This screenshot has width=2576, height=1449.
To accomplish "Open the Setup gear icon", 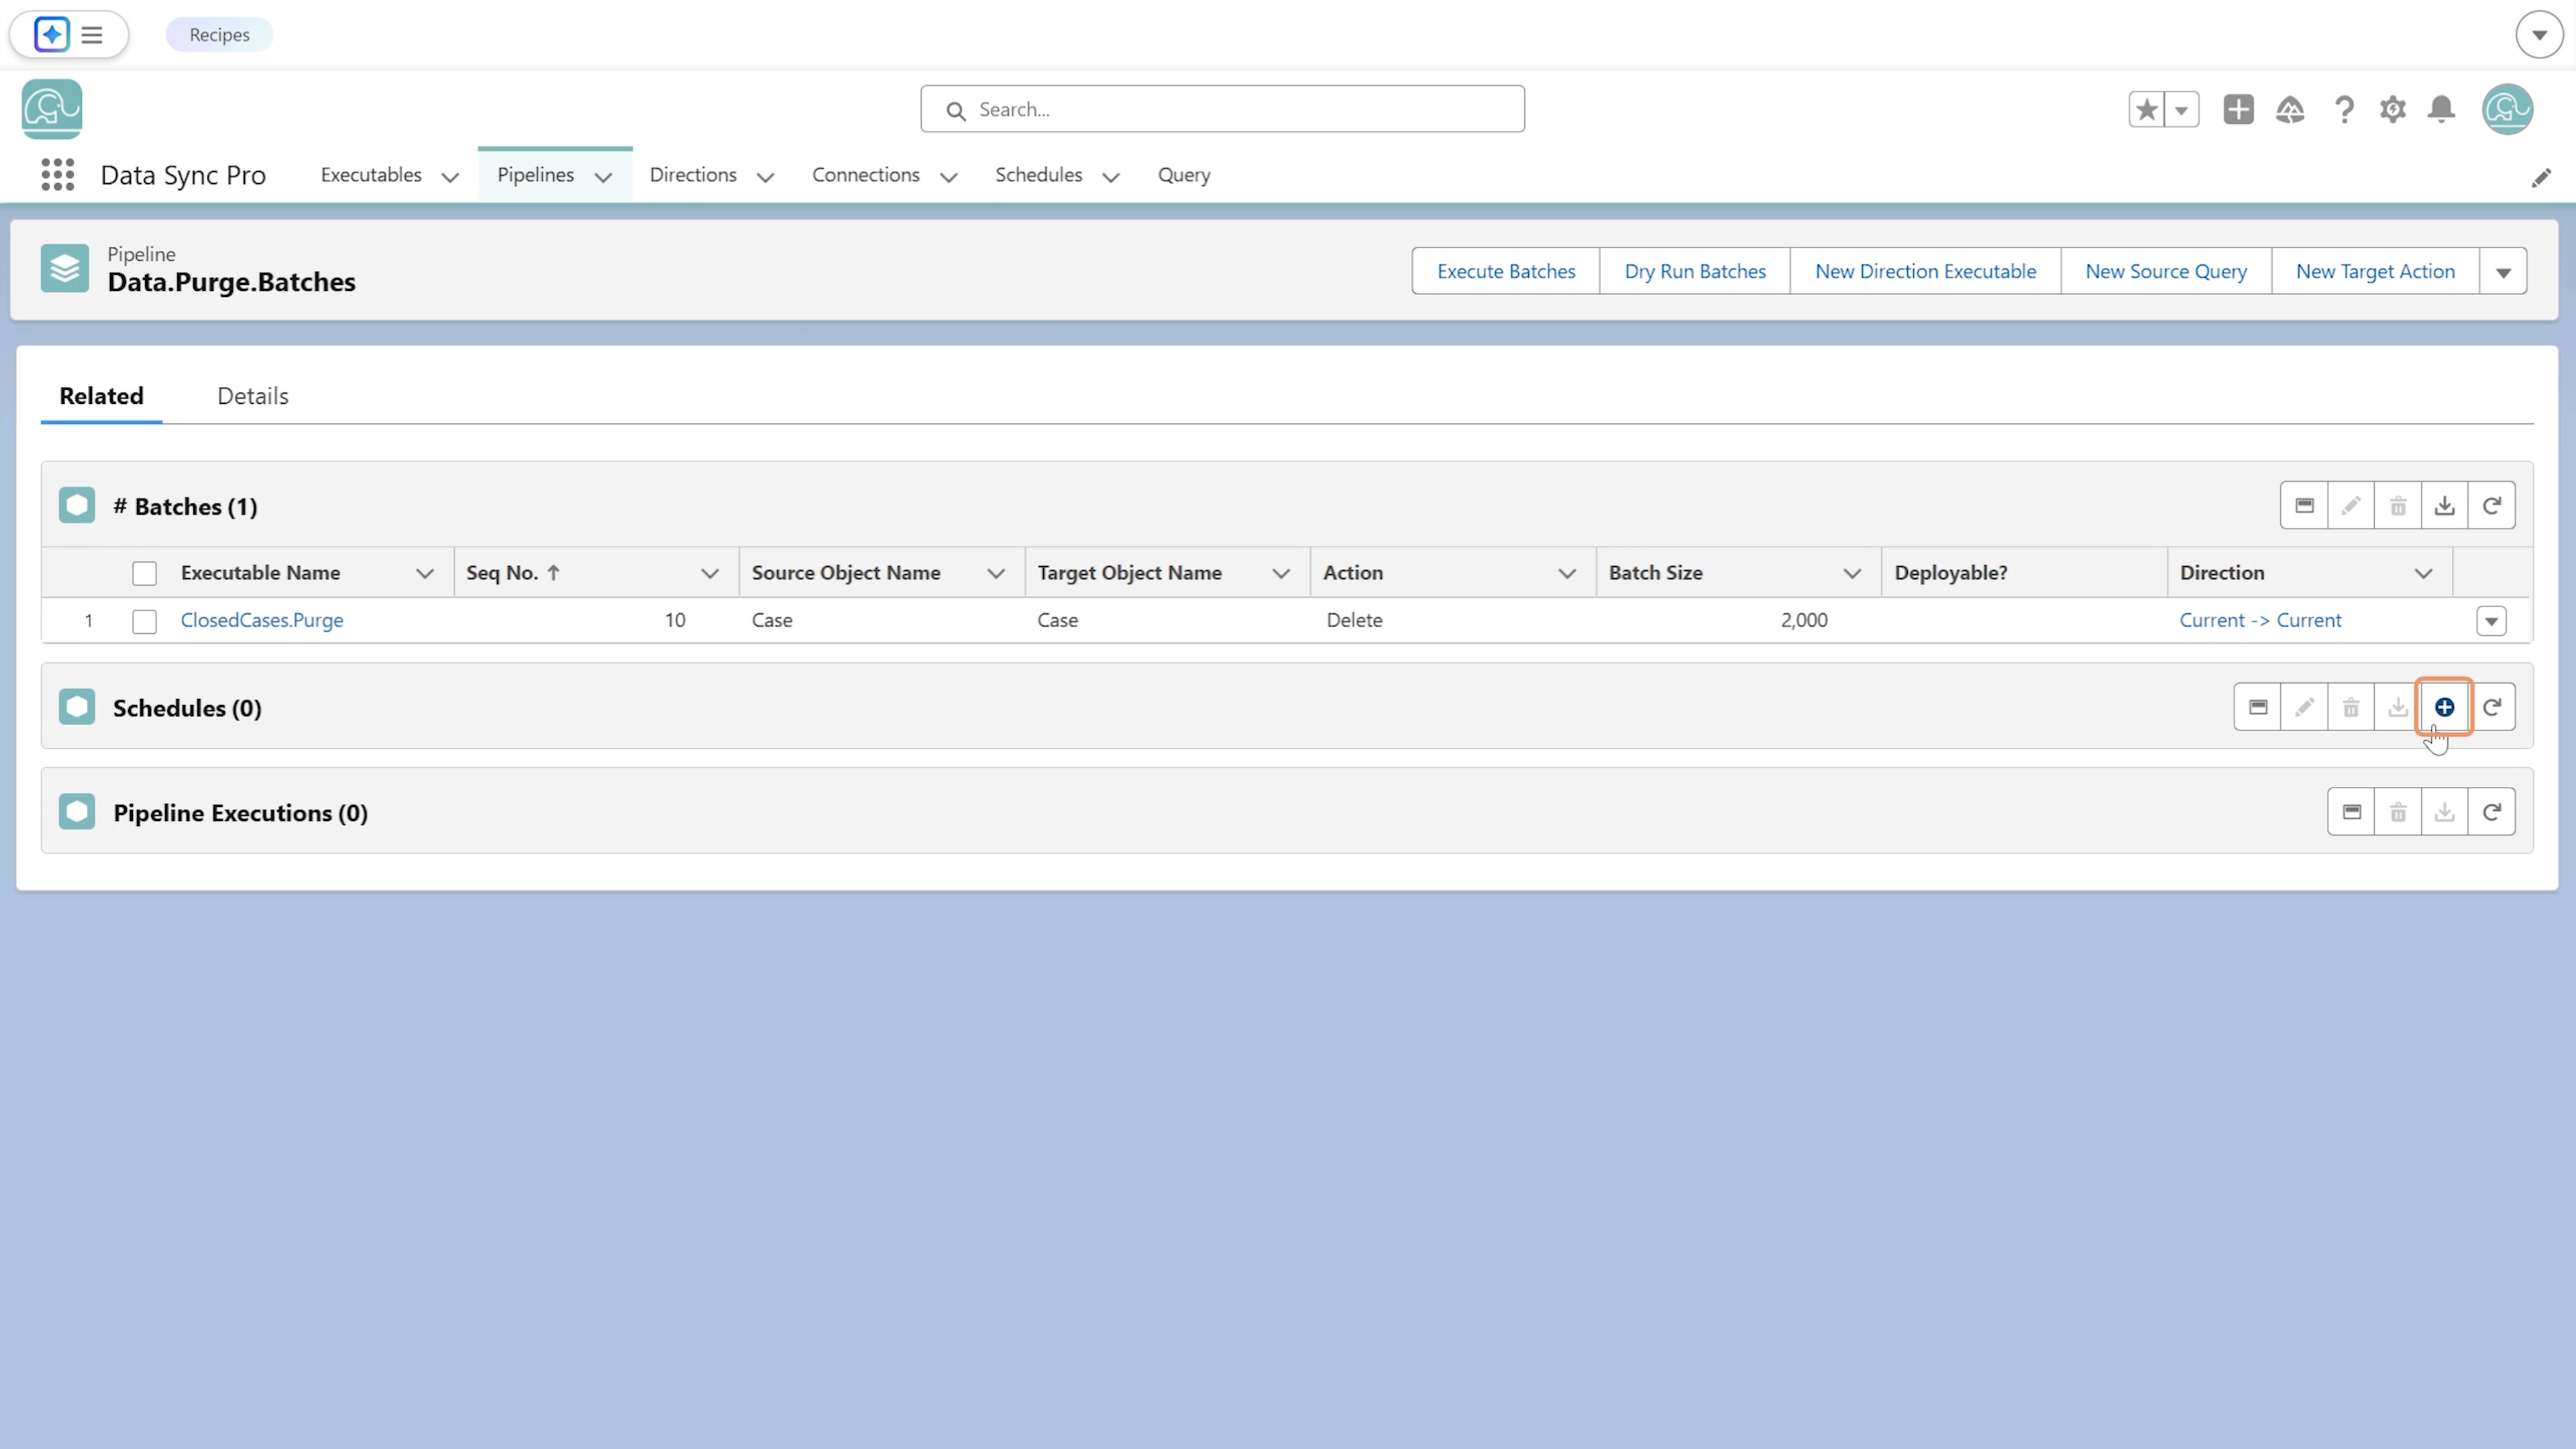I will [2392, 109].
